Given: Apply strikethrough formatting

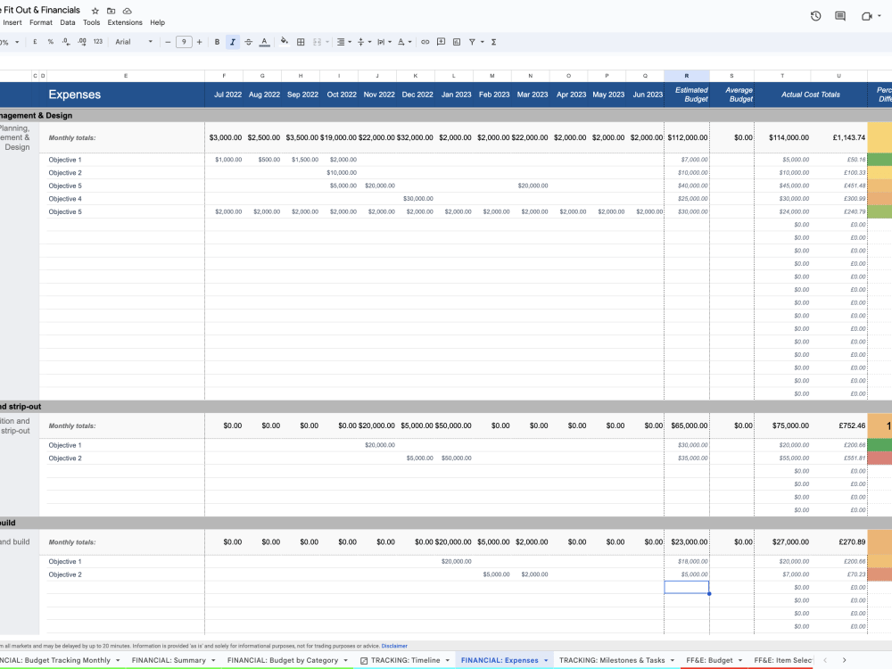Looking at the screenshot, I should click(248, 42).
